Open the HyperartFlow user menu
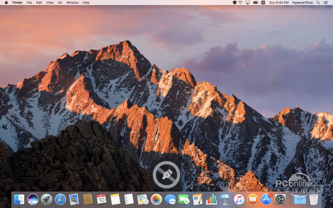The height and width of the screenshot is (208, 333). pos(302,2)
